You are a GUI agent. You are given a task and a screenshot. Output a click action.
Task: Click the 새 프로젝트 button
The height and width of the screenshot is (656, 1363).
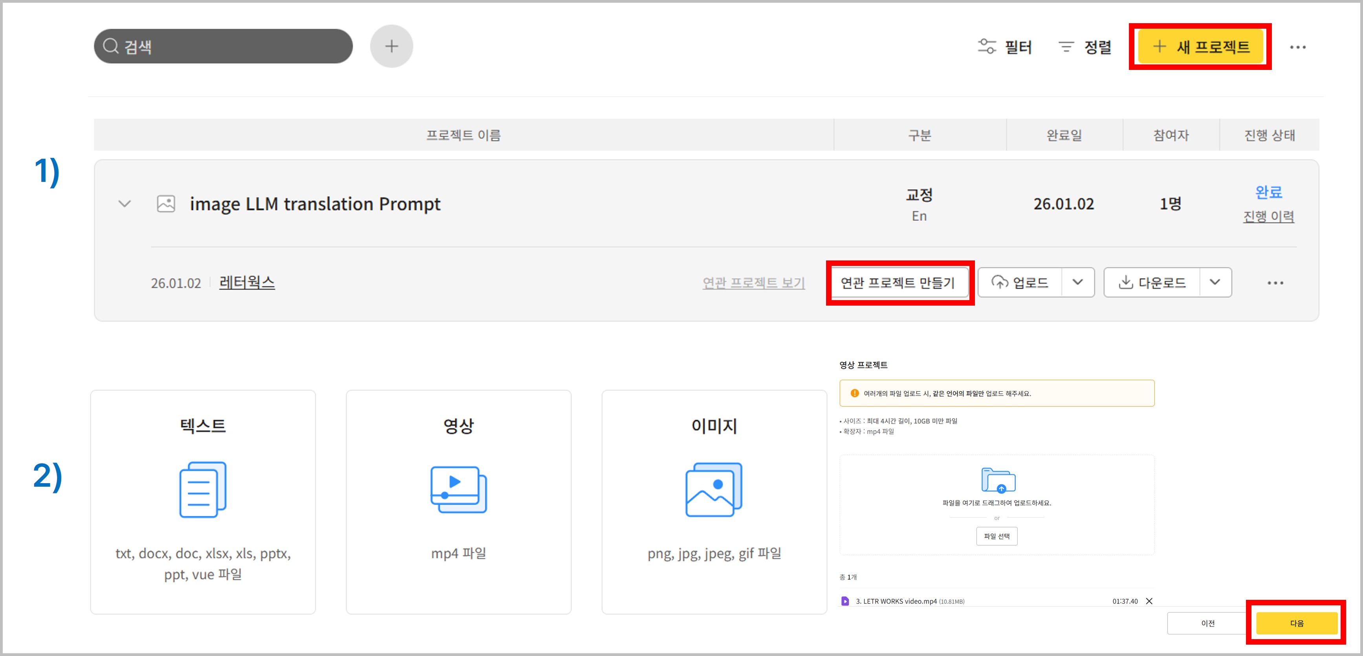tap(1200, 47)
